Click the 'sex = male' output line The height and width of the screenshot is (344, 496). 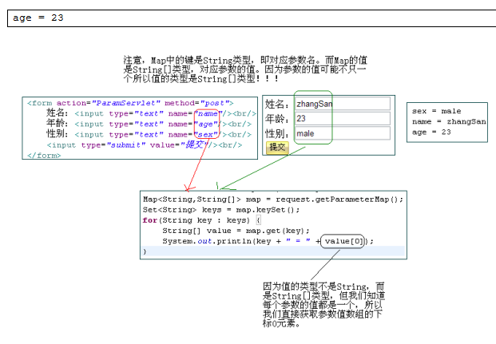coord(437,111)
